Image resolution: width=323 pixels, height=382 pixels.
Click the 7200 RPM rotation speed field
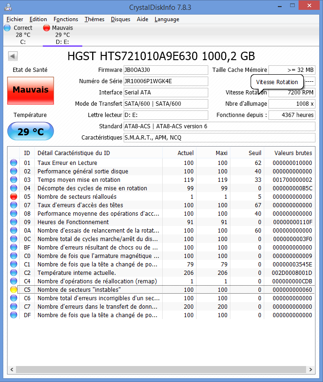292,93
